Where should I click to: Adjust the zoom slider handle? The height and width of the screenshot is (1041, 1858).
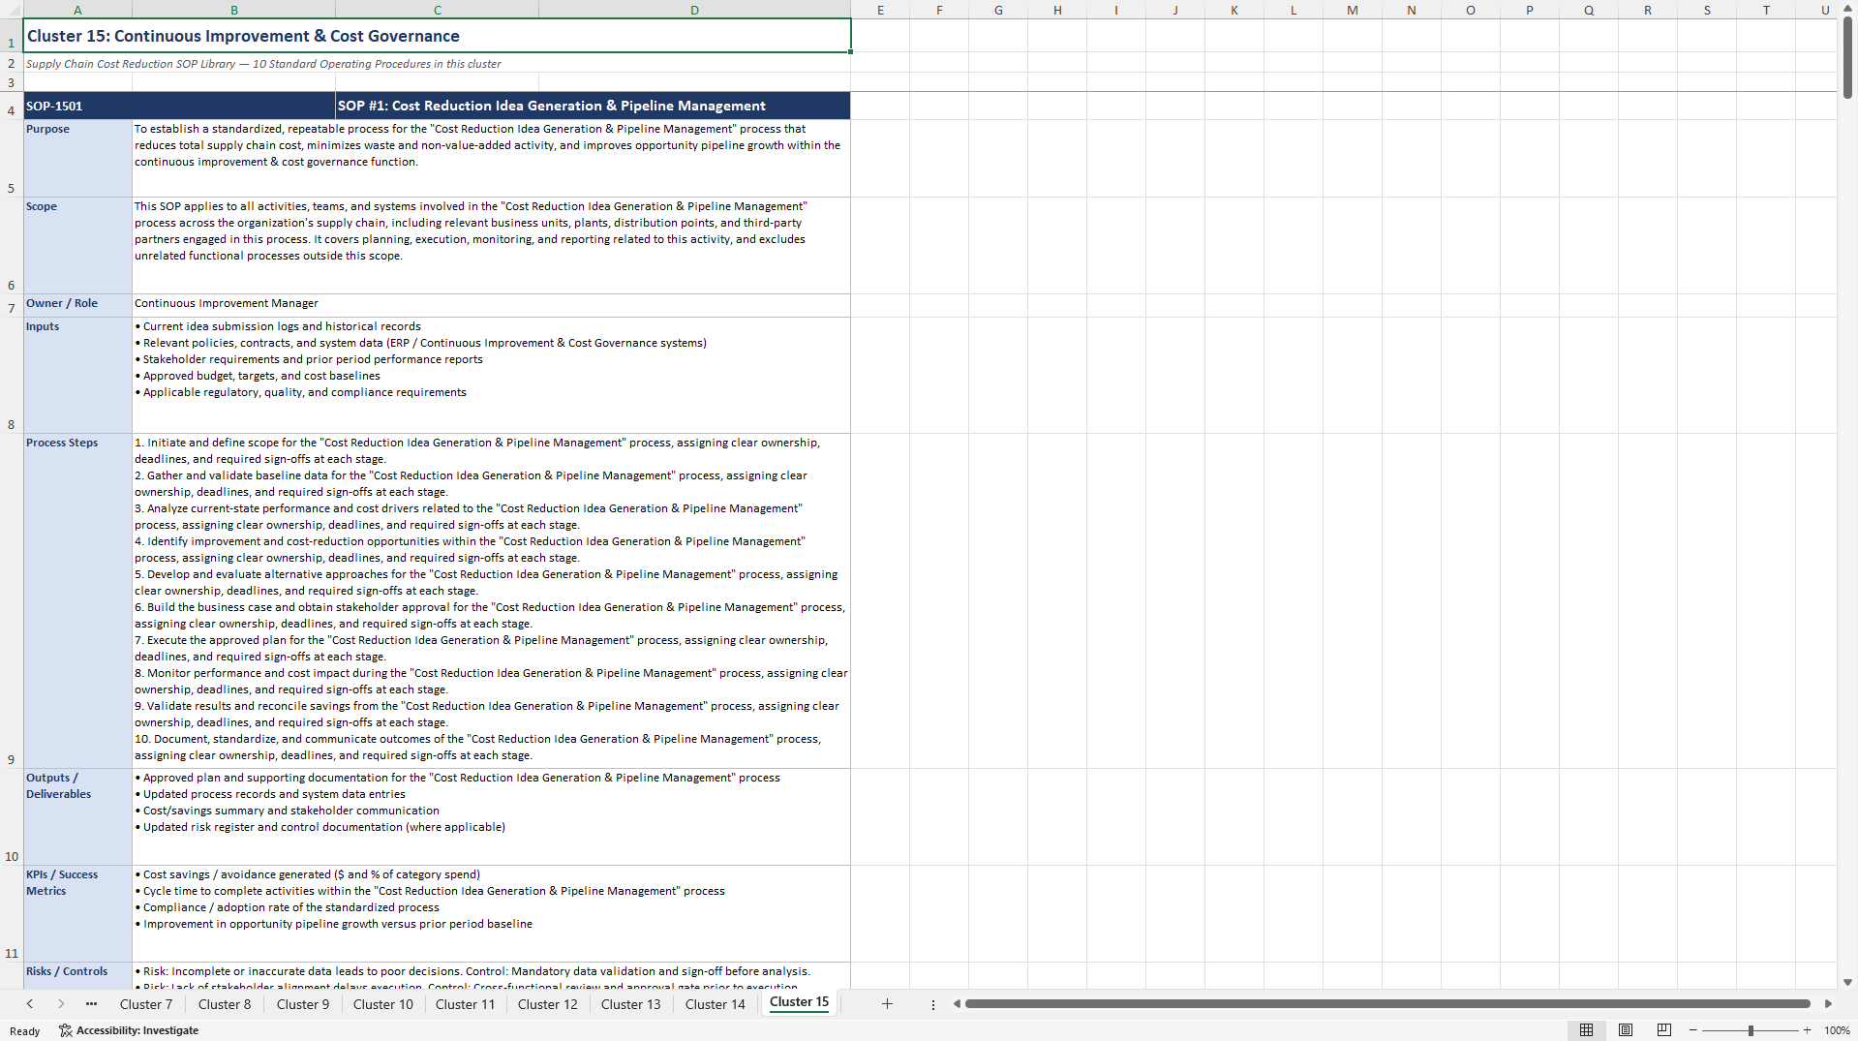1751,1030
